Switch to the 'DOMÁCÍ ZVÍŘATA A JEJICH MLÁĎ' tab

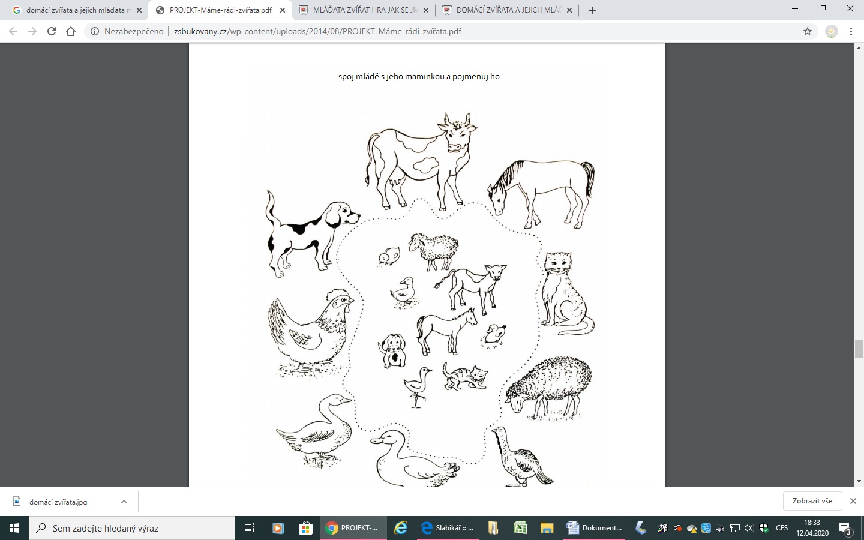[x=506, y=10]
